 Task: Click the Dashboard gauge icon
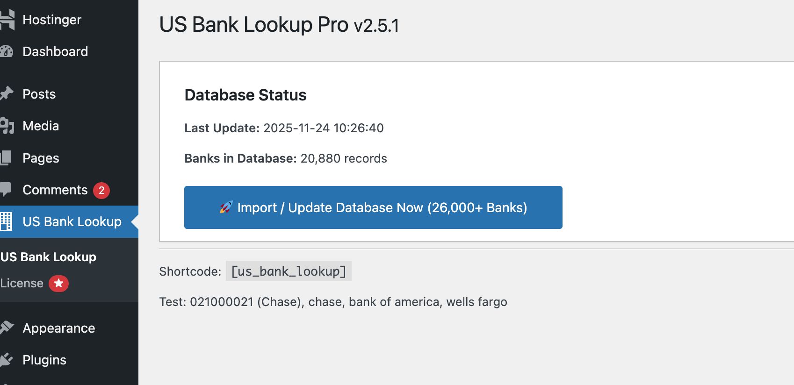[x=7, y=51]
